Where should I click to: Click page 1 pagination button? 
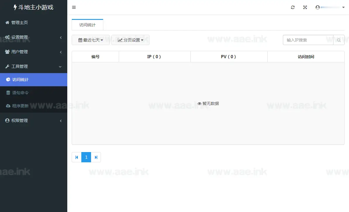86,157
